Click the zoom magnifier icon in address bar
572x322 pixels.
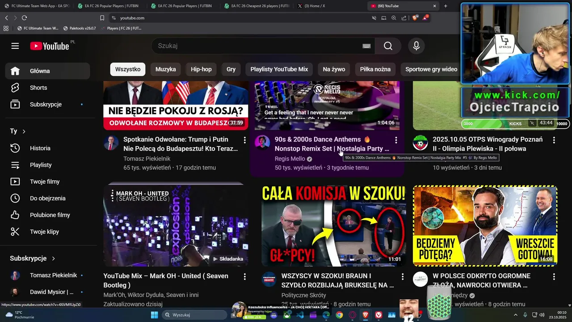(394, 18)
